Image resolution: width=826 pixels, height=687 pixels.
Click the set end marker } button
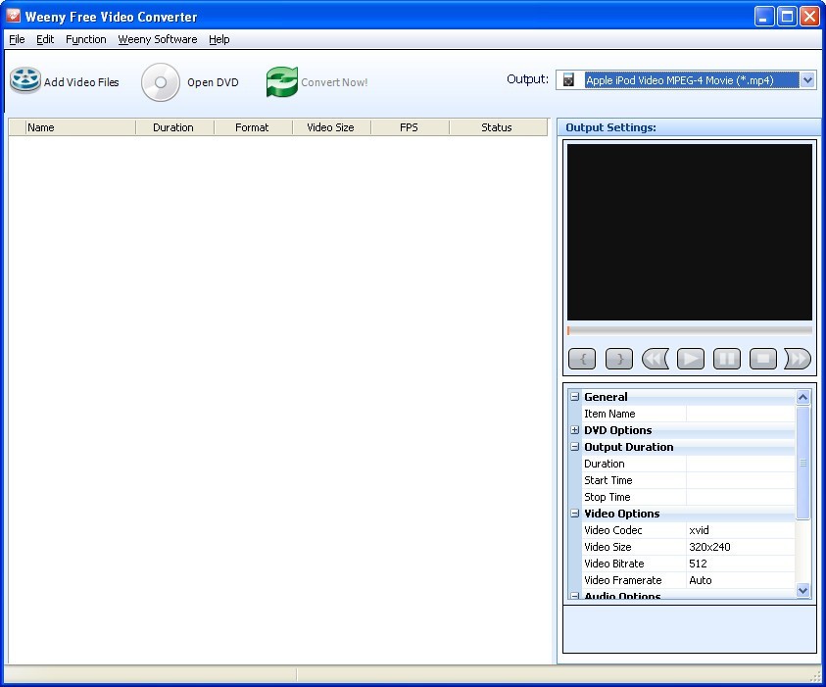click(618, 359)
